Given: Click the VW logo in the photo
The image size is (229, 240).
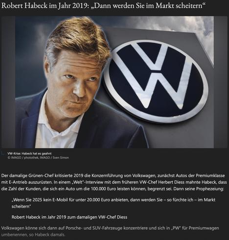Looking at the screenshot, I should coord(156,81).
